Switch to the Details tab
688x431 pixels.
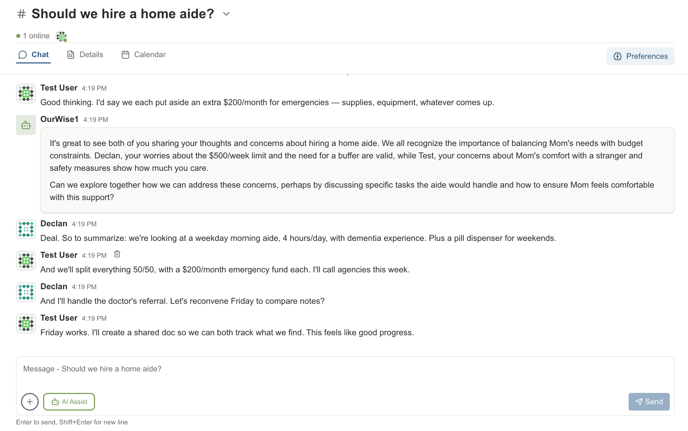[x=92, y=54]
